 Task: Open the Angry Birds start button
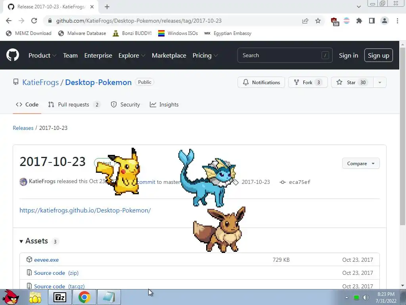11,297
